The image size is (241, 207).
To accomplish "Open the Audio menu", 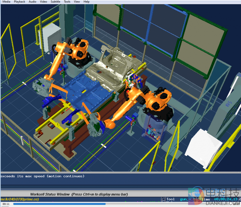I will (x=32, y=2).
